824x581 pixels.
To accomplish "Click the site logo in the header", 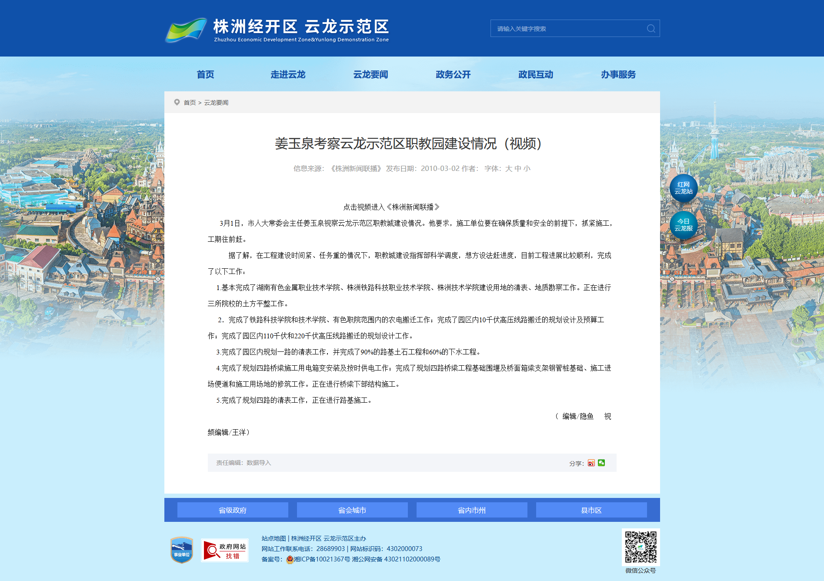I will pyautogui.click(x=277, y=30).
